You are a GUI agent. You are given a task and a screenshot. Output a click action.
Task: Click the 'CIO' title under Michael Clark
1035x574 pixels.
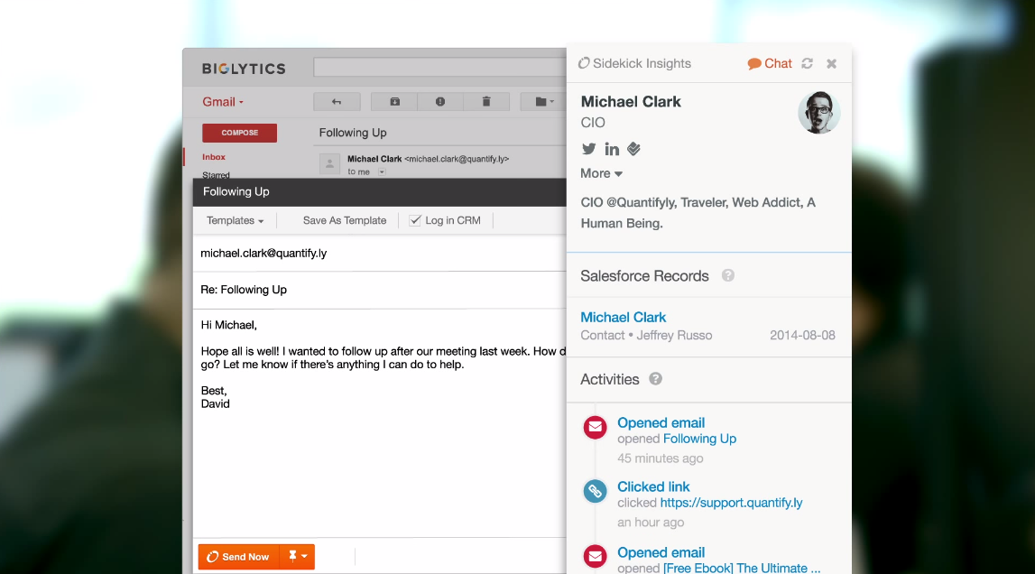(x=593, y=122)
